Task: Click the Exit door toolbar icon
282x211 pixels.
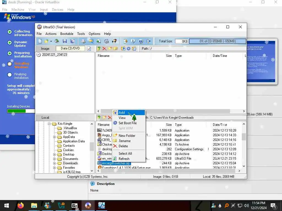Action: click(148, 41)
